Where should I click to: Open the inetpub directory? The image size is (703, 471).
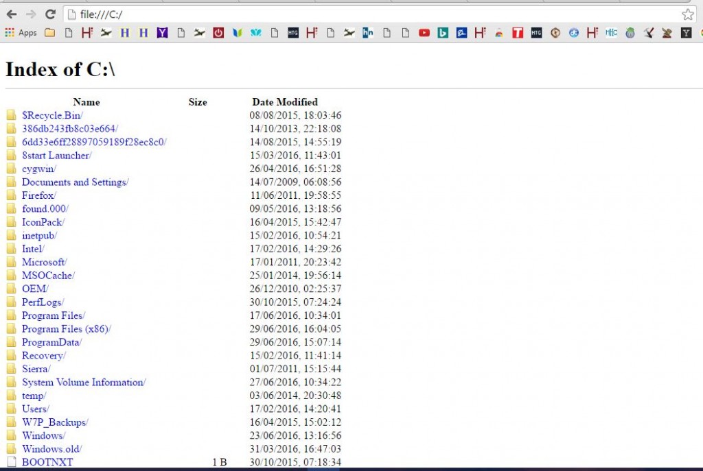tap(39, 236)
